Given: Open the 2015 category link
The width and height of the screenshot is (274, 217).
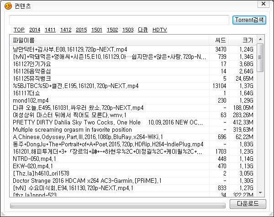Looking at the screenshot, I should 81,30.
